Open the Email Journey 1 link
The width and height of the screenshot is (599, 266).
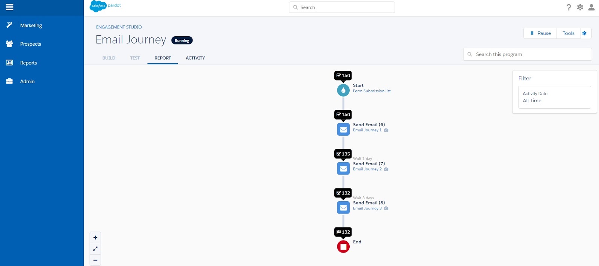(367, 130)
